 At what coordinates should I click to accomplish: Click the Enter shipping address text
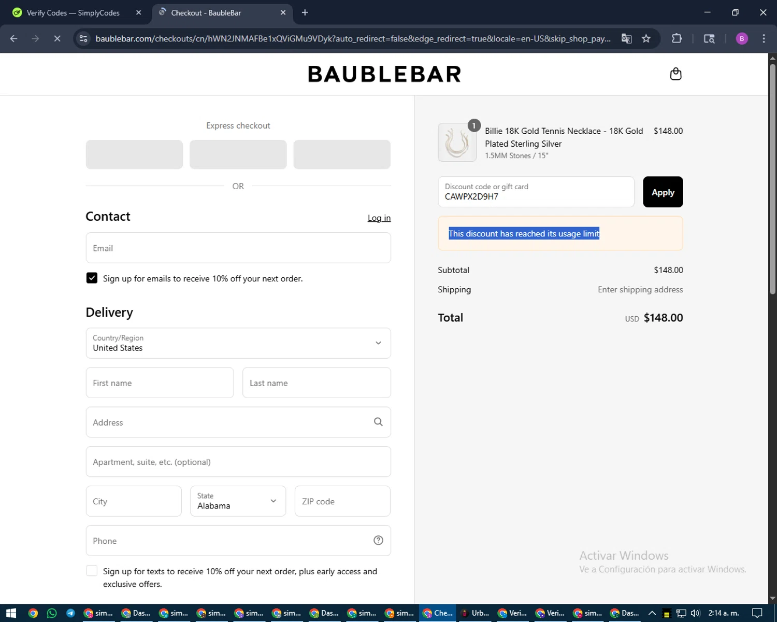[x=640, y=289]
